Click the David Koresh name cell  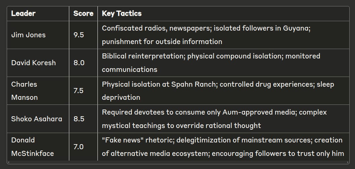[x=38, y=63]
